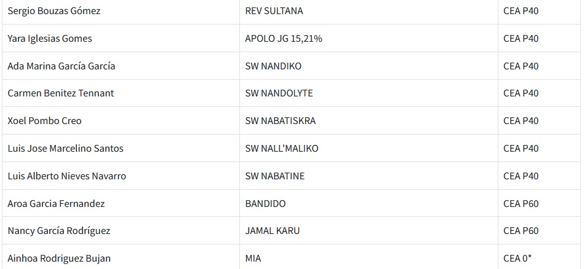Select the APOLO JG 15,21% cell
Screen dimensions: 587x269
284,39
